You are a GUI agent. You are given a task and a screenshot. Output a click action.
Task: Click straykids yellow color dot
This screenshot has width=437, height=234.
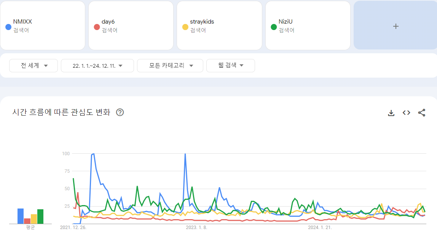click(185, 27)
